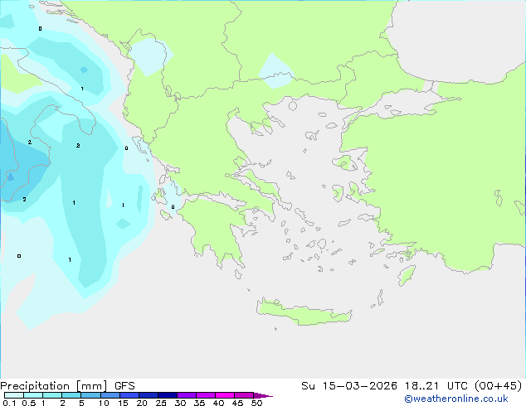This screenshot has height=406, width=526.
Task: Select the 1–2 mm legend swatch
Action: click(x=52, y=395)
